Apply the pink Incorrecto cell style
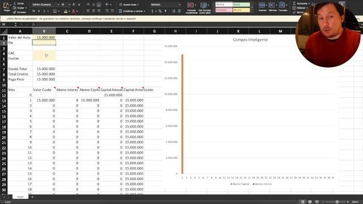Viewport: 363px width, 204px height. (x=224, y=10)
